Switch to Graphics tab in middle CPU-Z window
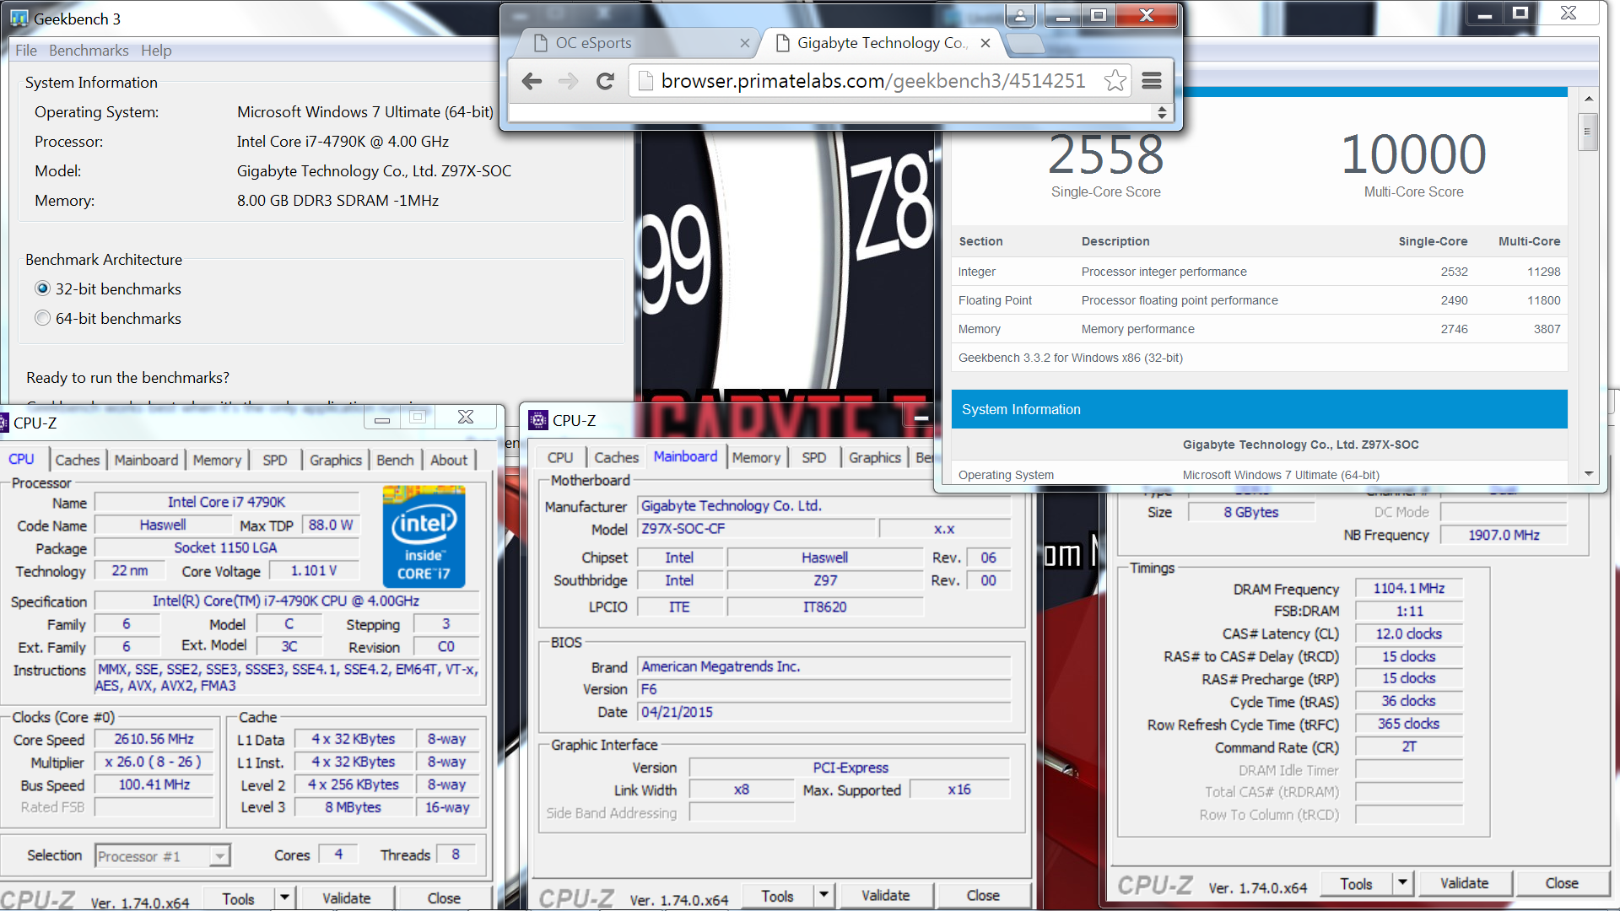Image resolution: width=1620 pixels, height=911 pixels. [875, 457]
